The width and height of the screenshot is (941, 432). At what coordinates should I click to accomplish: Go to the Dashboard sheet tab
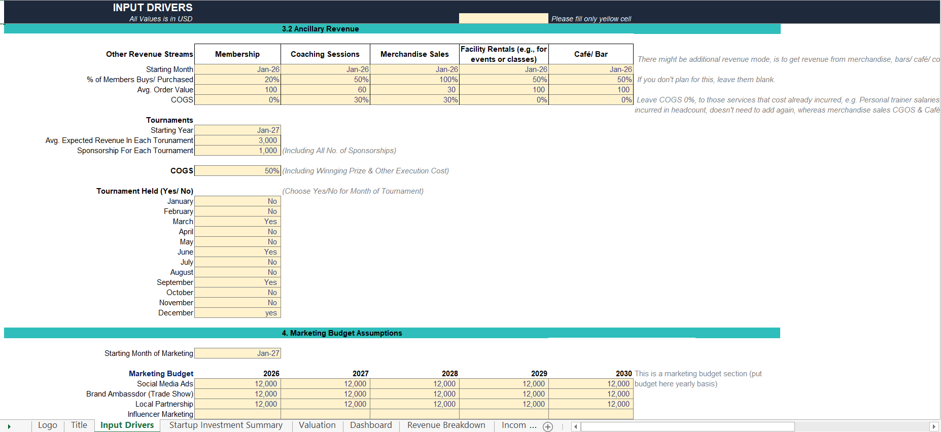click(x=371, y=425)
